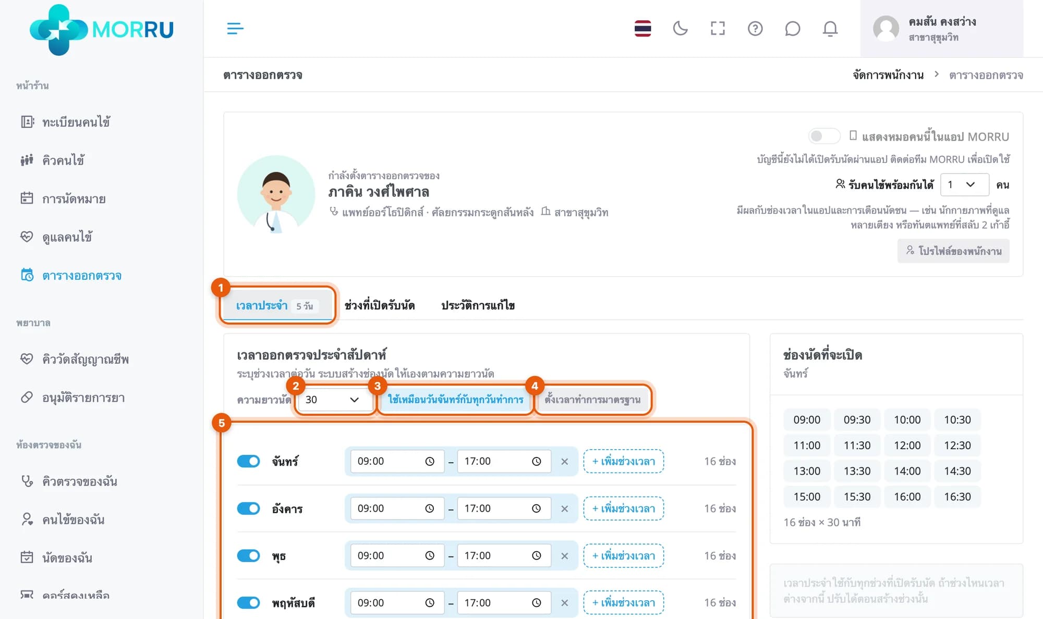Enter fullscreen with the expand icon
1043x619 pixels.
[718, 28]
